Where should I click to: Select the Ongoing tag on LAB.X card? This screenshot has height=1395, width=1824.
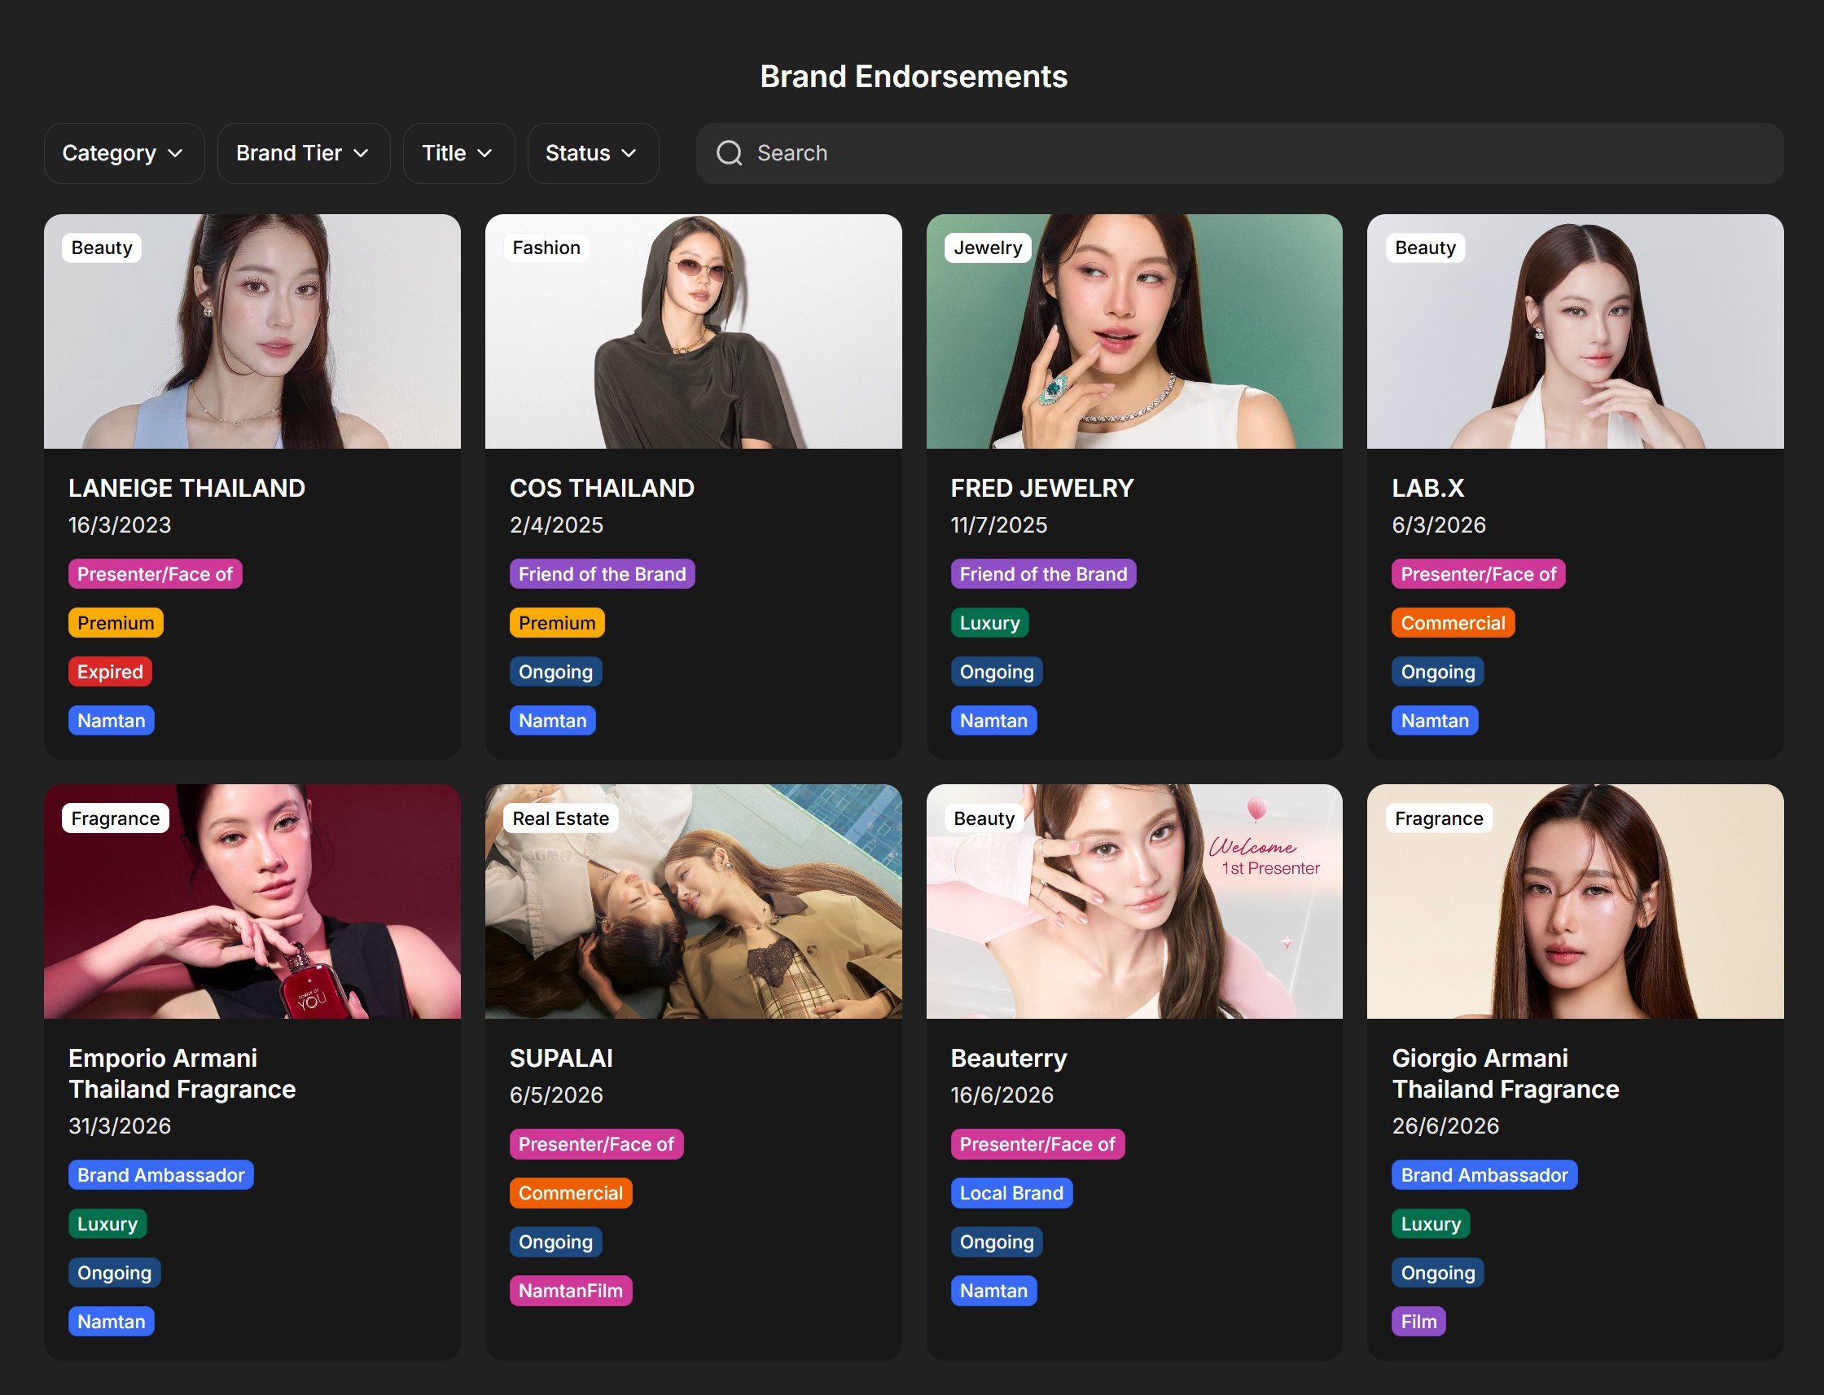point(1438,672)
